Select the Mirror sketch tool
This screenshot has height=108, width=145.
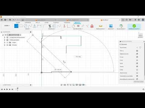34,26
